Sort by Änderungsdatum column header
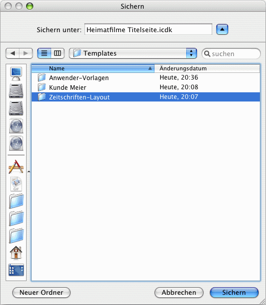Viewport: 266px width, 305px height. point(207,68)
